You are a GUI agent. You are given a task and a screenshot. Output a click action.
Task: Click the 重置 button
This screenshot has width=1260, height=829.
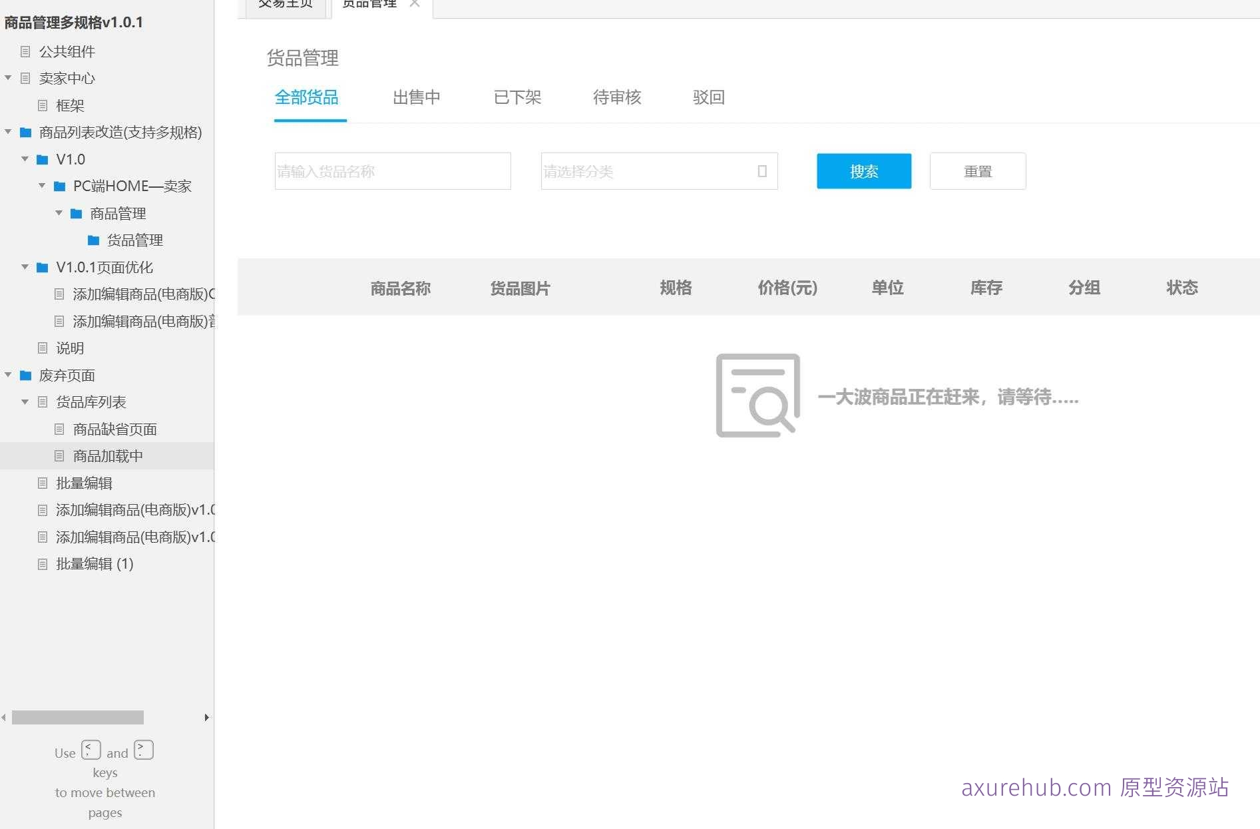(978, 171)
